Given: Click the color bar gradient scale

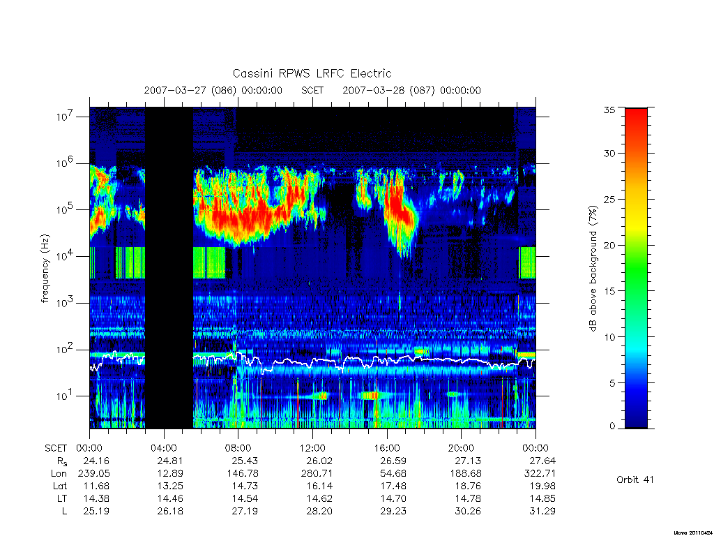Looking at the screenshot, I should point(636,268).
